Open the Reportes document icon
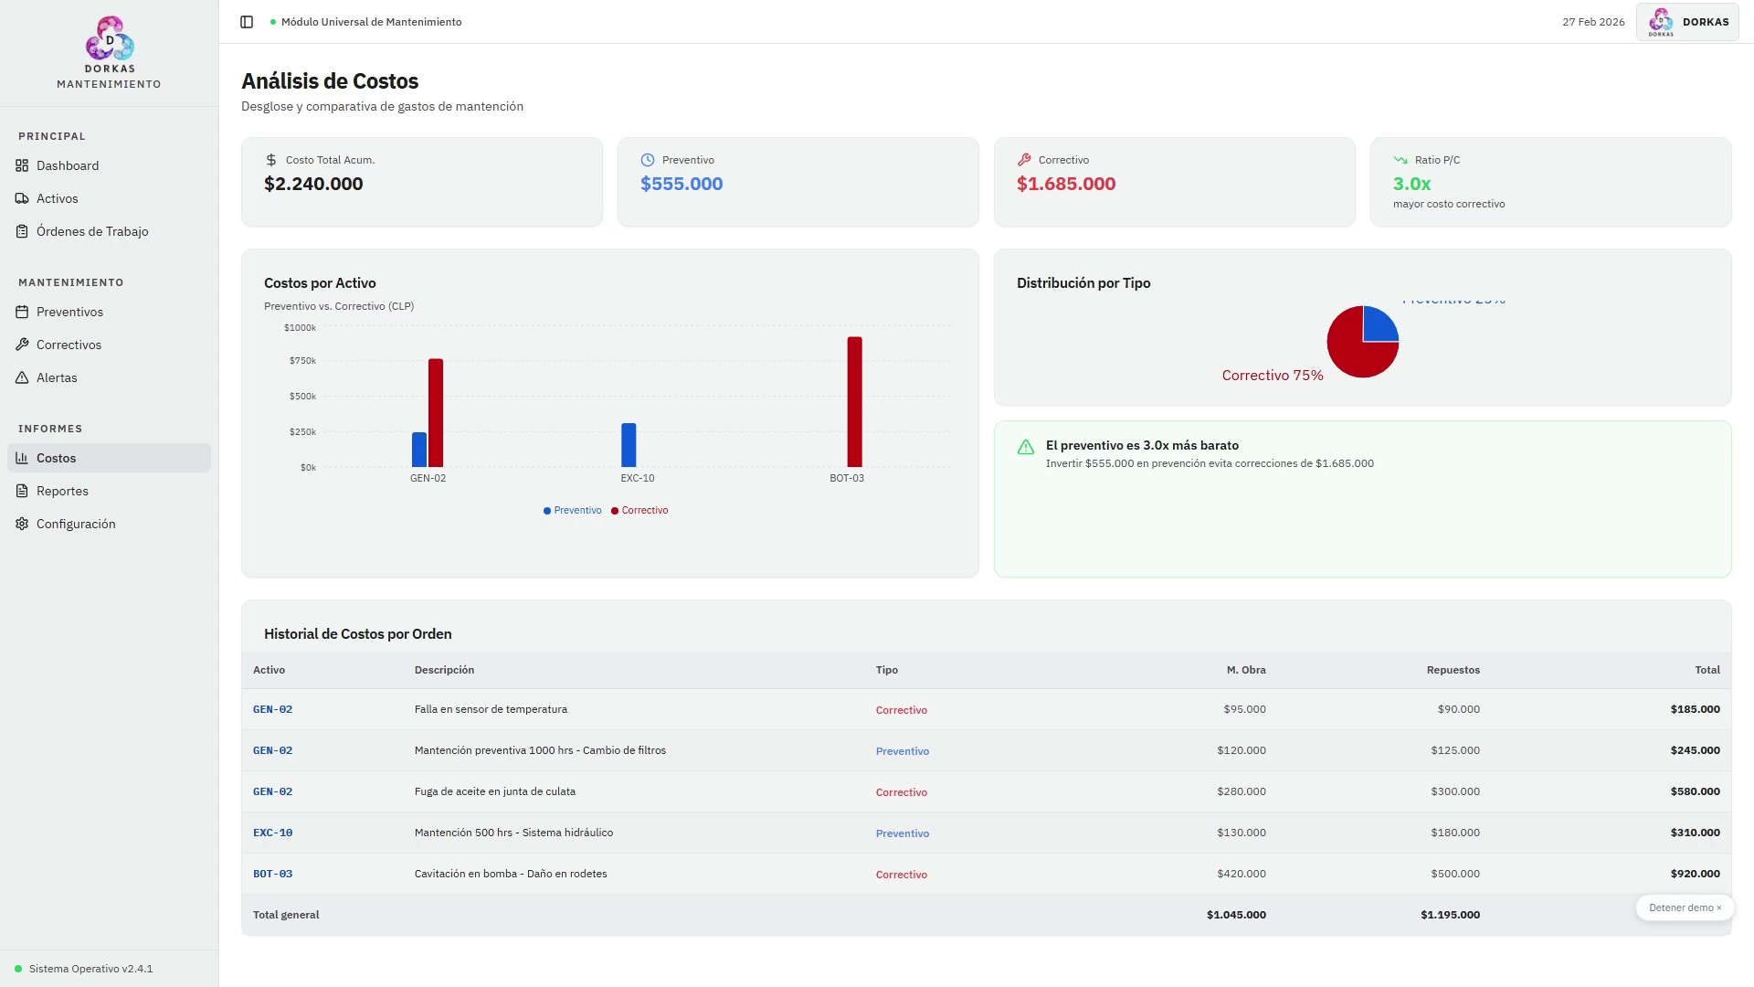This screenshot has height=987, width=1754. tap(22, 491)
